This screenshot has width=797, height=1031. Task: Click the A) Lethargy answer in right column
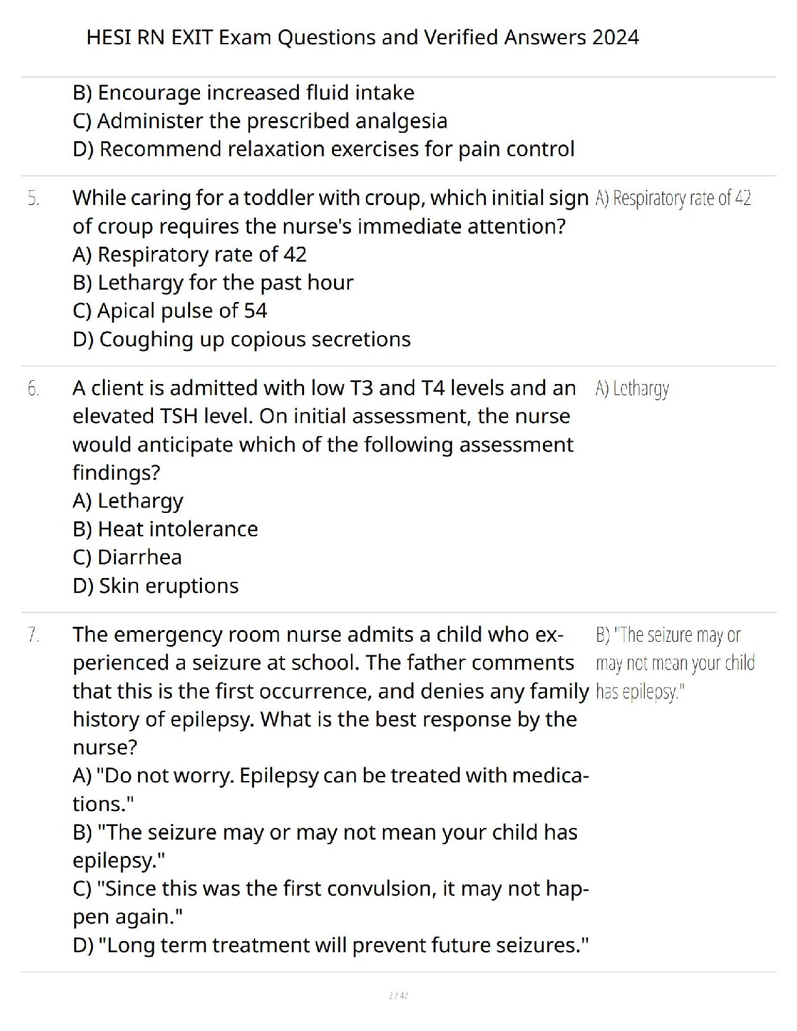(632, 389)
